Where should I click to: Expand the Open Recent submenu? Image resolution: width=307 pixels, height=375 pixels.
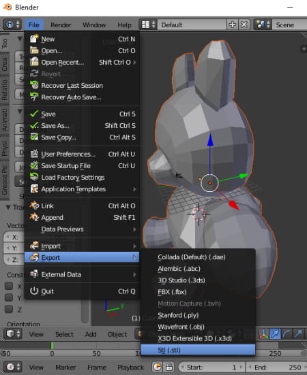[82, 62]
